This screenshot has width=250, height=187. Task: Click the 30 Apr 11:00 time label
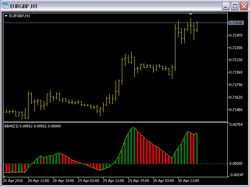188,181
